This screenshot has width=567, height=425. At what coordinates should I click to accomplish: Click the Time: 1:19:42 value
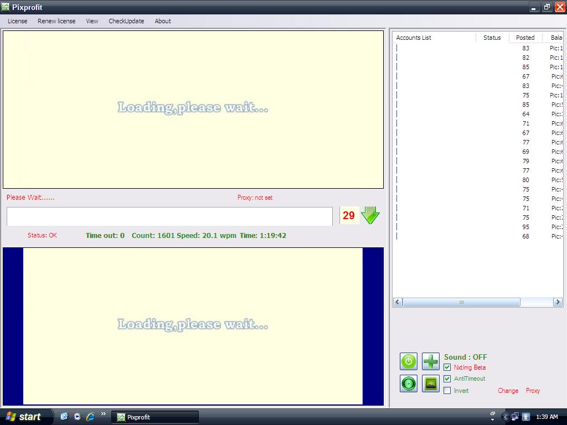point(263,236)
